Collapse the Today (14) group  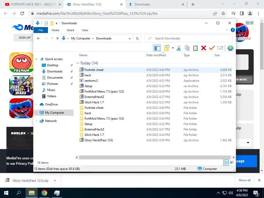click(x=78, y=63)
